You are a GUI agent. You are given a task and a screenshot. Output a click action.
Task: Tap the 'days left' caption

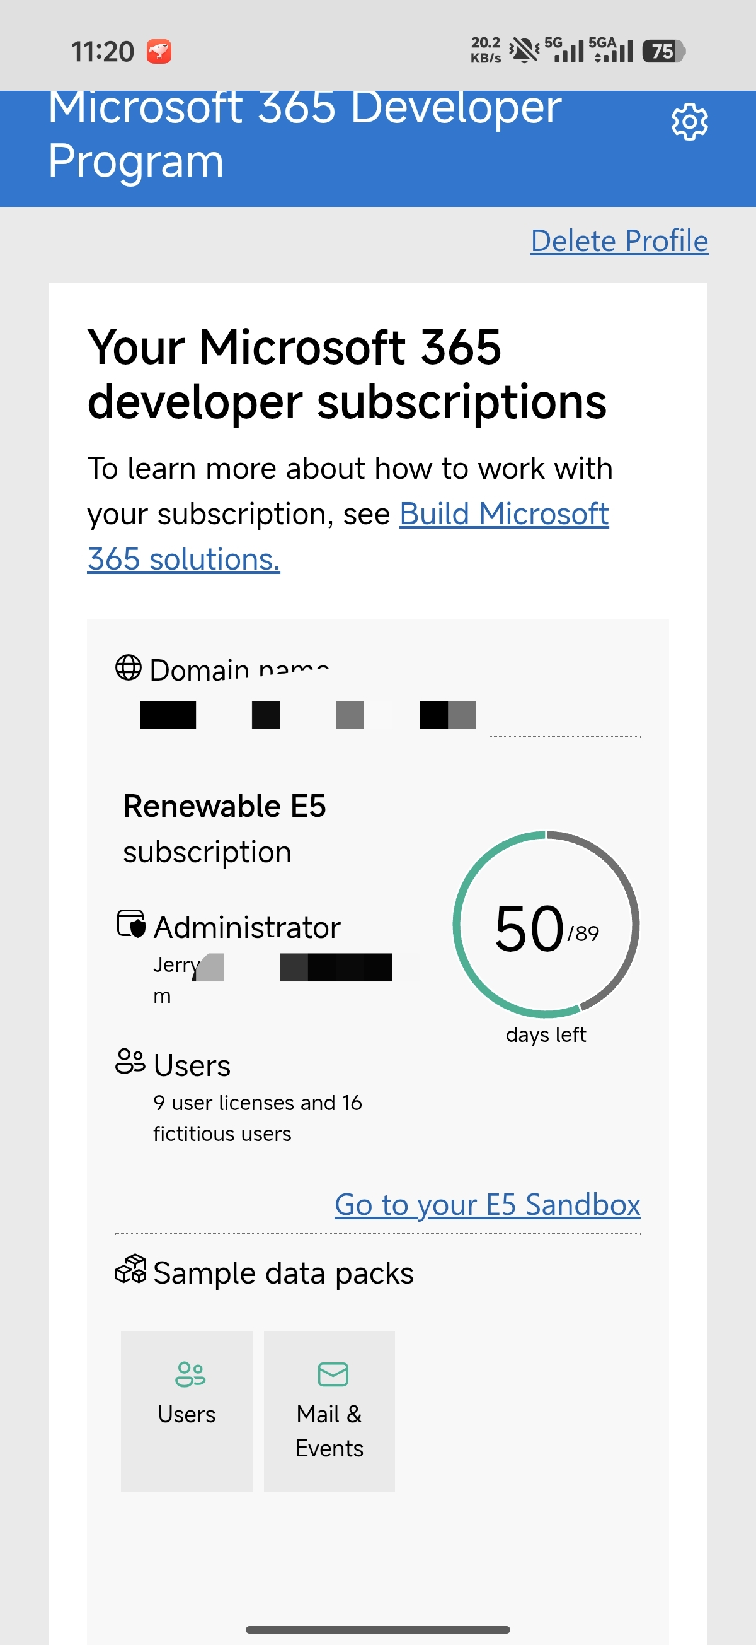pyautogui.click(x=546, y=1034)
